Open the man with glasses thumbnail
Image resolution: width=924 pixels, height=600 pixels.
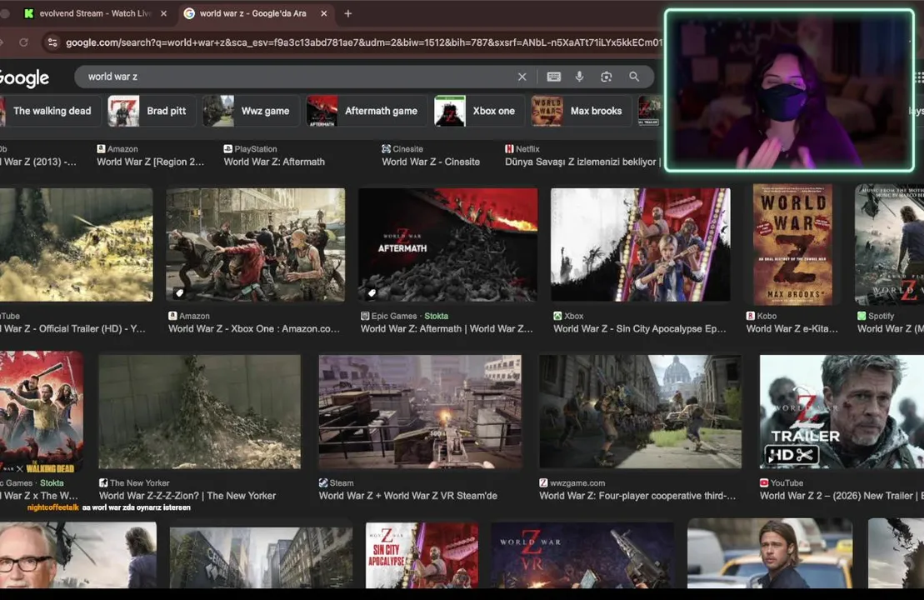pyautogui.click(x=78, y=555)
